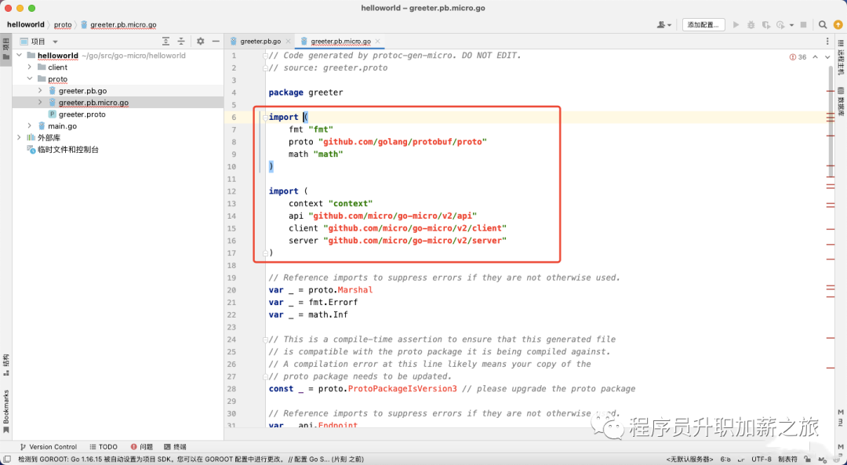
Task: Click the Run with Coverage icon
Action: (x=766, y=25)
